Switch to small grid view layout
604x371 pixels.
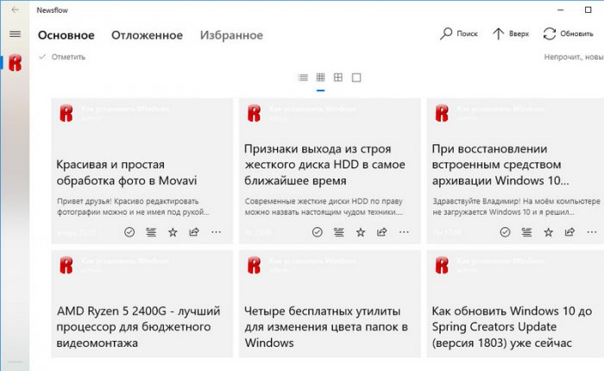[320, 78]
